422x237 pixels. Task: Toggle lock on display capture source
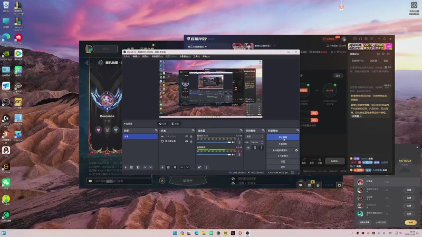pos(190,141)
